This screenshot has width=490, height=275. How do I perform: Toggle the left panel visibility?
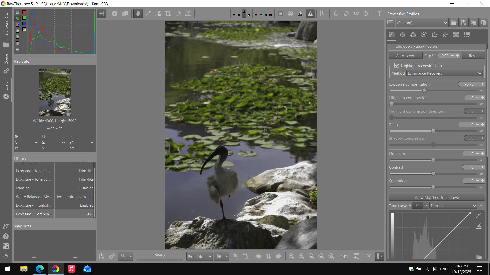pyautogui.click(x=102, y=14)
